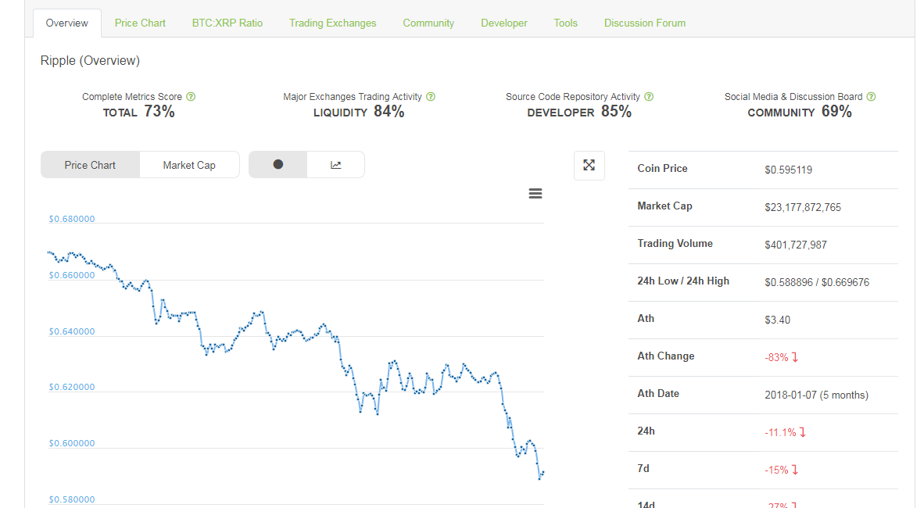924x508 pixels.
Task: Click help icon beside Source Code Repository Activity
Action: click(649, 97)
